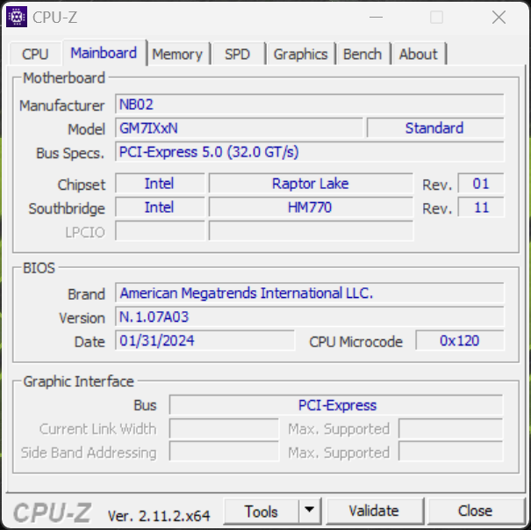Click the wide second LPCIO field
This screenshot has width=531, height=530.
[x=311, y=231]
